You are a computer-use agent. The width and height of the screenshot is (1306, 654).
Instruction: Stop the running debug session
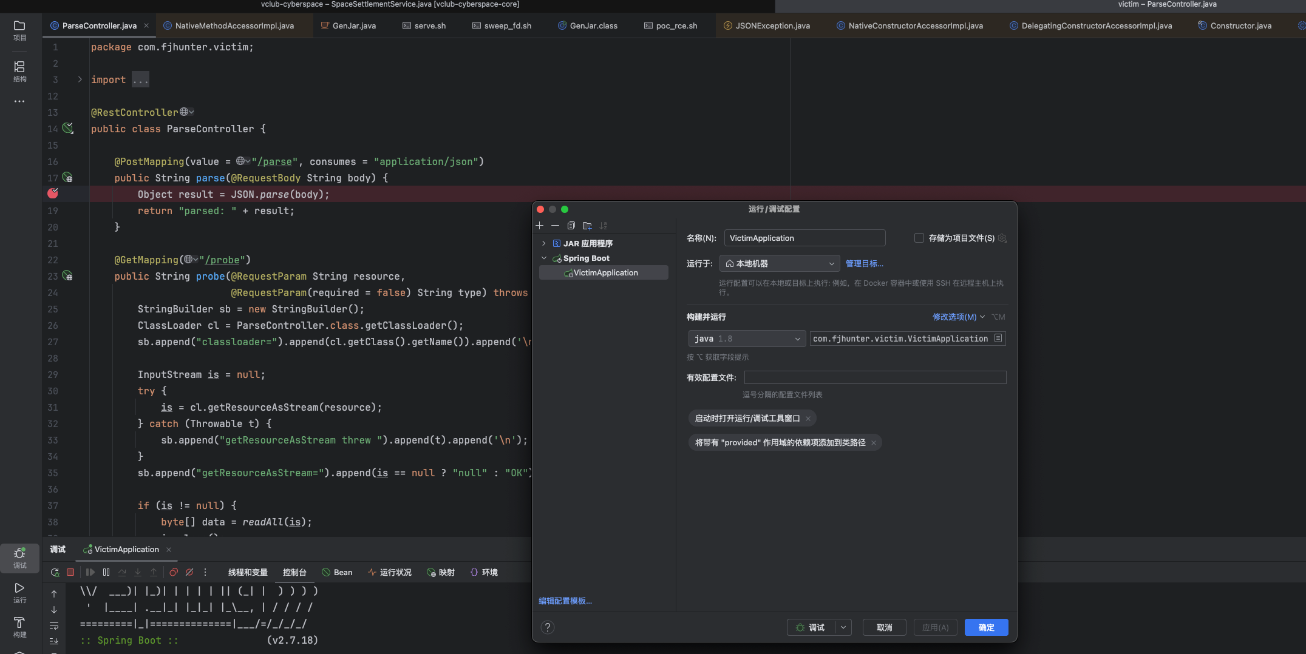[x=70, y=572]
